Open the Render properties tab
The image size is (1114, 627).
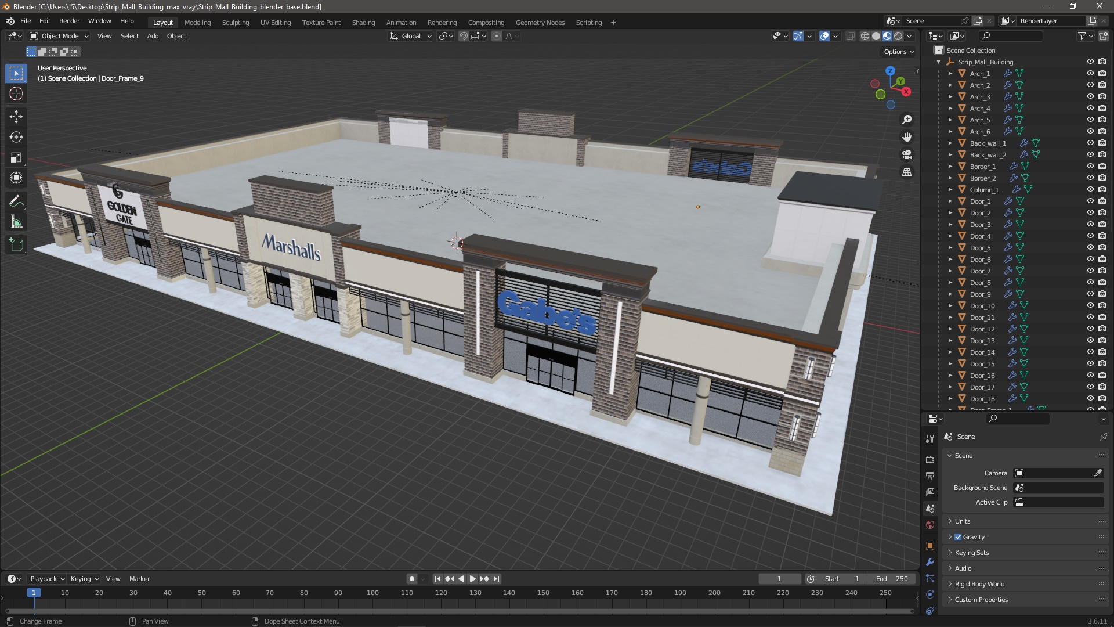click(930, 459)
